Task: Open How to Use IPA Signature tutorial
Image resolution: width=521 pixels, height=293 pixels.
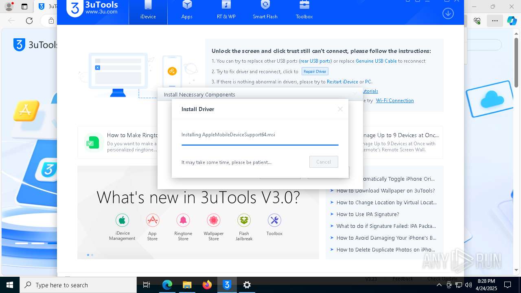Action: coord(368,214)
